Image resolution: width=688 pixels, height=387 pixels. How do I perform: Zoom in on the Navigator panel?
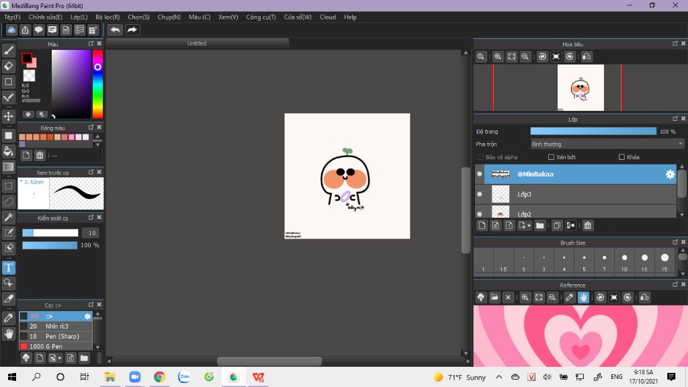coord(498,56)
